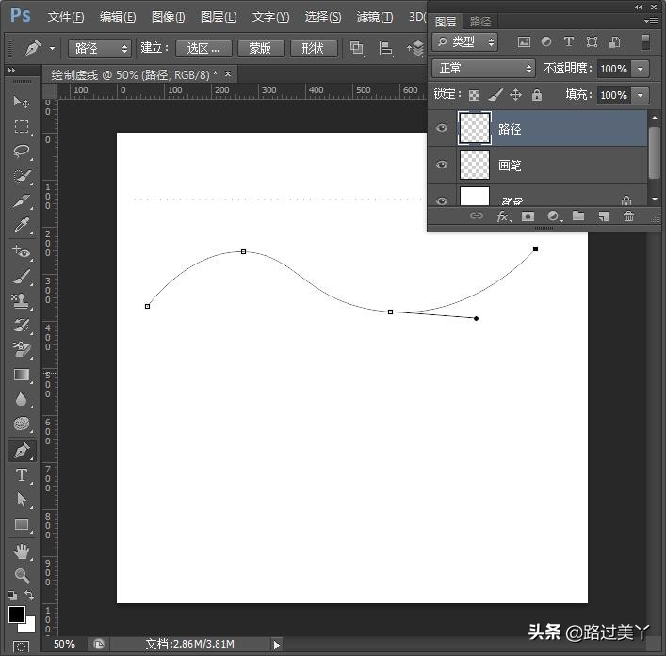Screen dimensions: 666x656
Task: Select the Move tool
Action: click(22, 102)
